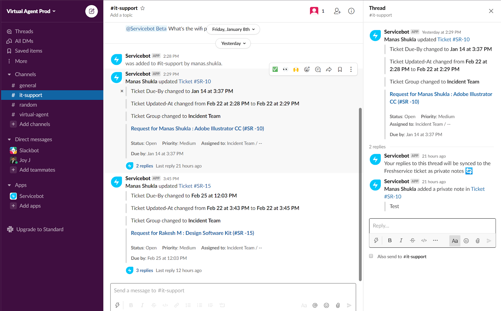Screen dimensions: 501x311
Task: Open the Friday, January 8th date dropdown
Action: [x=233, y=29]
